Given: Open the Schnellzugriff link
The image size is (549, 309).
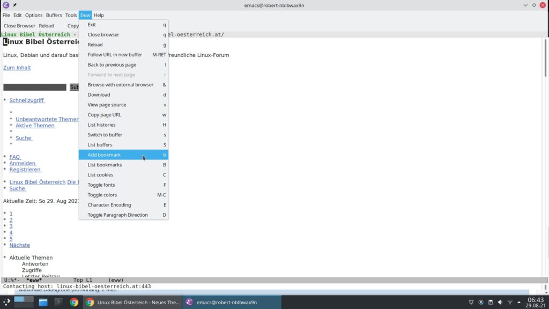Looking at the screenshot, I should point(27,100).
